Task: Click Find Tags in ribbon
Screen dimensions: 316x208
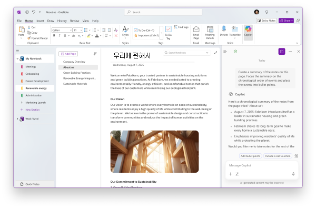Action: [x=181, y=27]
